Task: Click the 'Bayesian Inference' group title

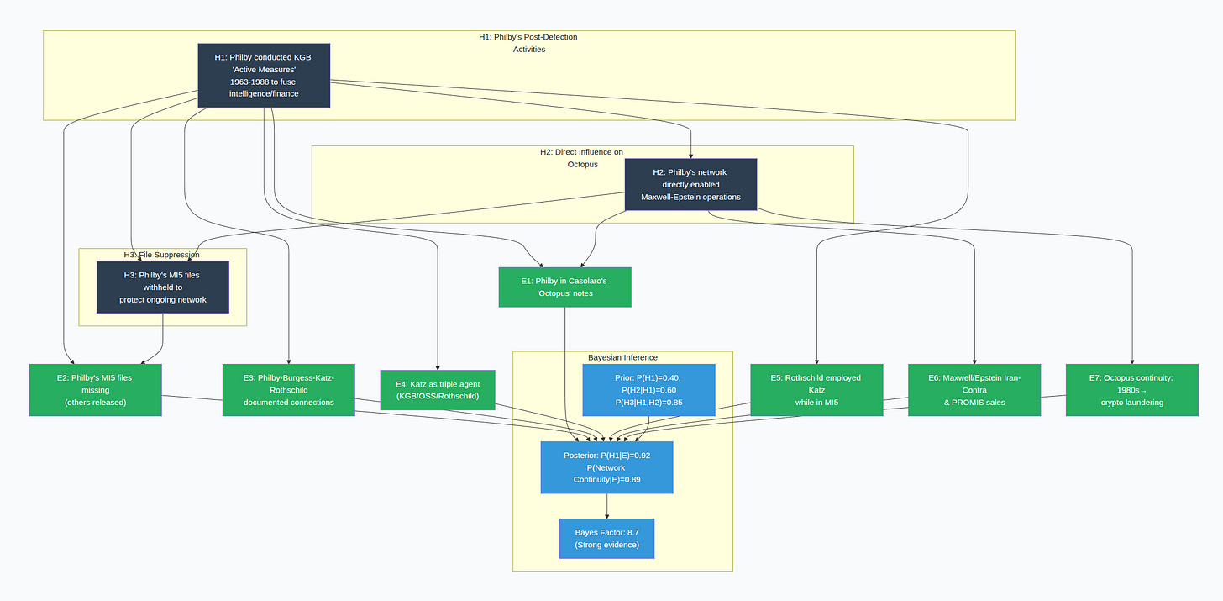Action: pyautogui.click(x=622, y=357)
